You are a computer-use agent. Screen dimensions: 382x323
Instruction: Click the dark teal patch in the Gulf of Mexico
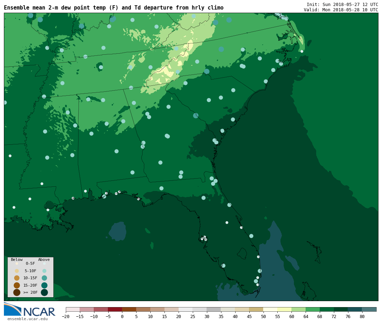(x=118, y=231)
